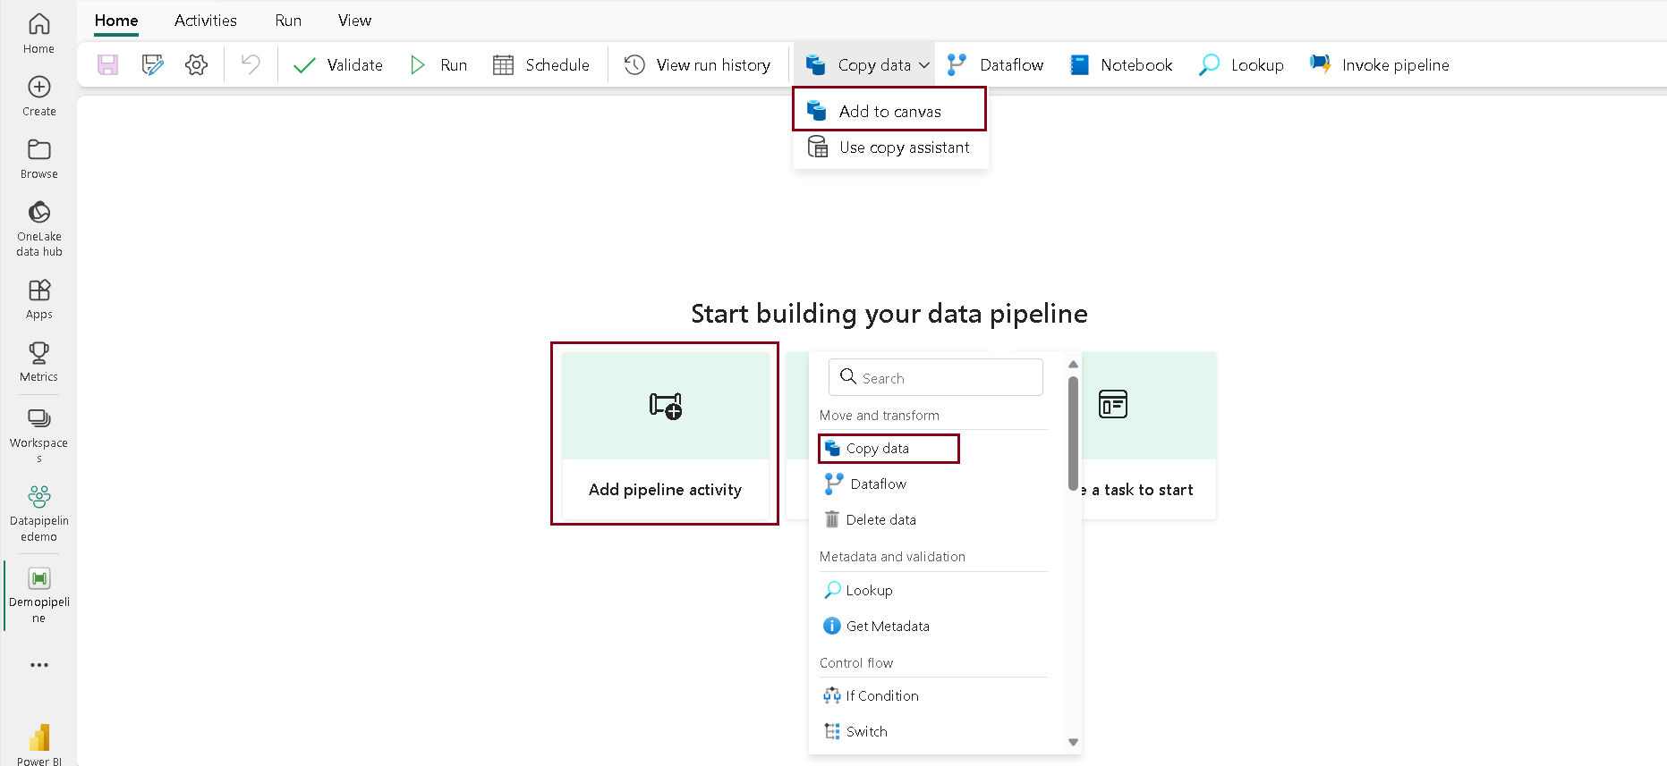Open Datapipelinedemo workspace
The height and width of the screenshot is (766, 1667).
click(38, 514)
